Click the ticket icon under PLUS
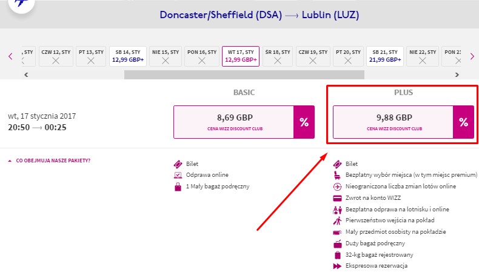The width and height of the screenshot is (479, 278). pyautogui.click(x=337, y=164)
